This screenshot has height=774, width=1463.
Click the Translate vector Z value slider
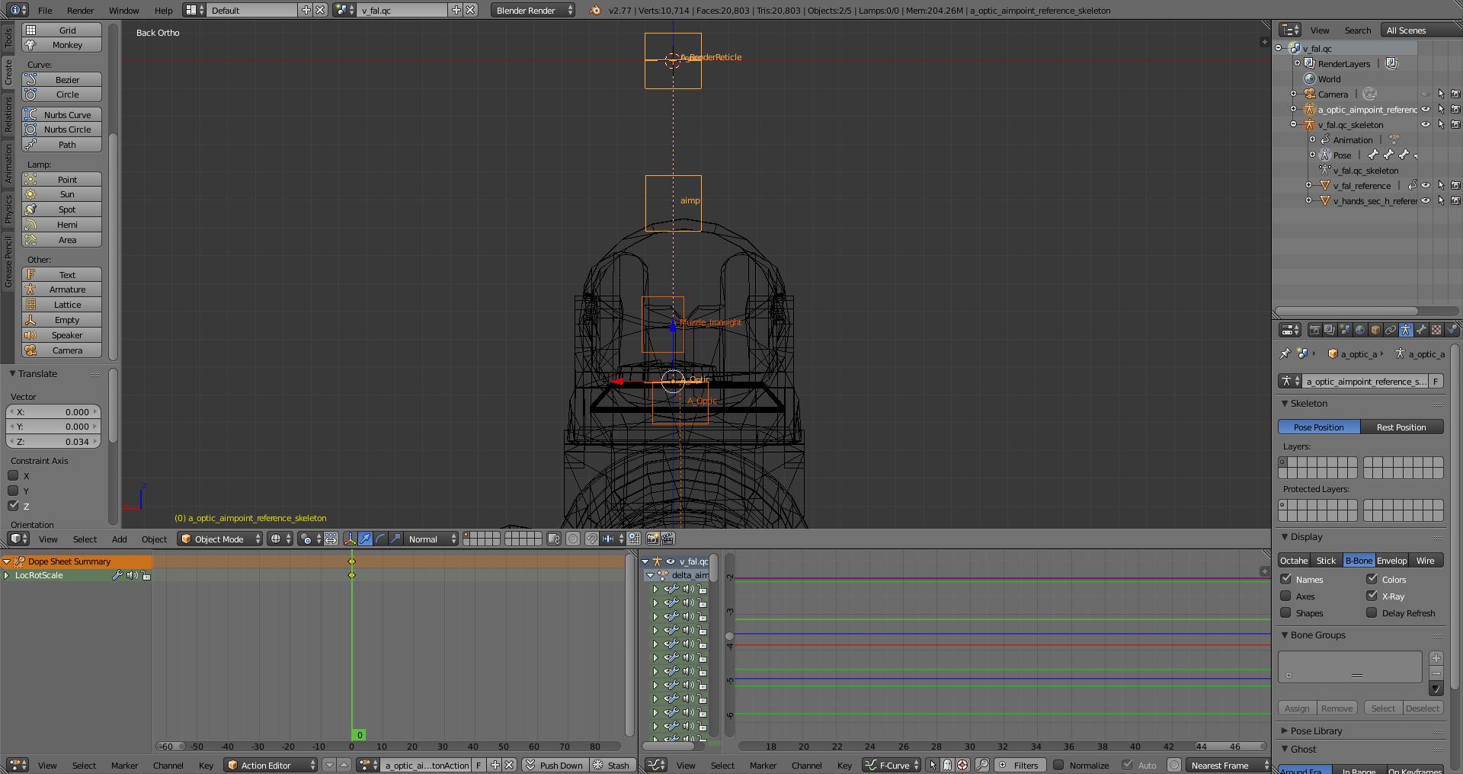[53, 442]
